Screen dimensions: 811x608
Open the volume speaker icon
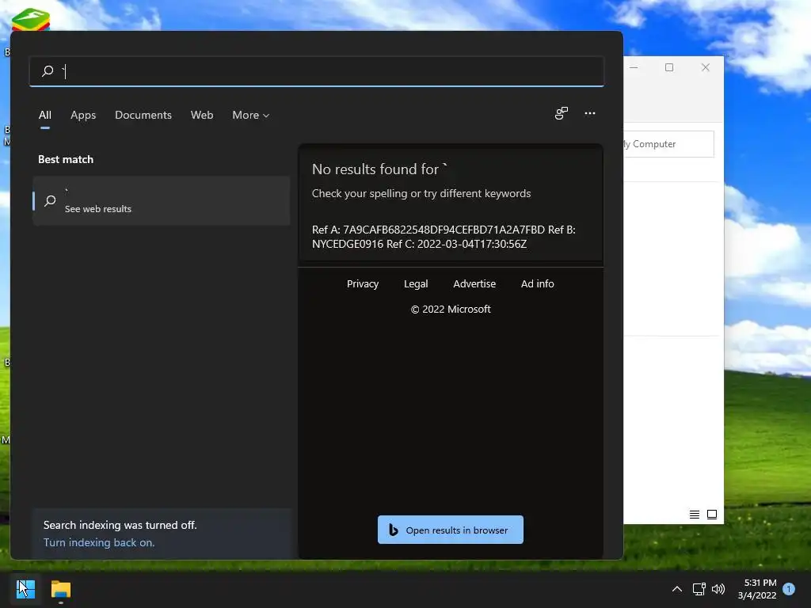(718, 589)
